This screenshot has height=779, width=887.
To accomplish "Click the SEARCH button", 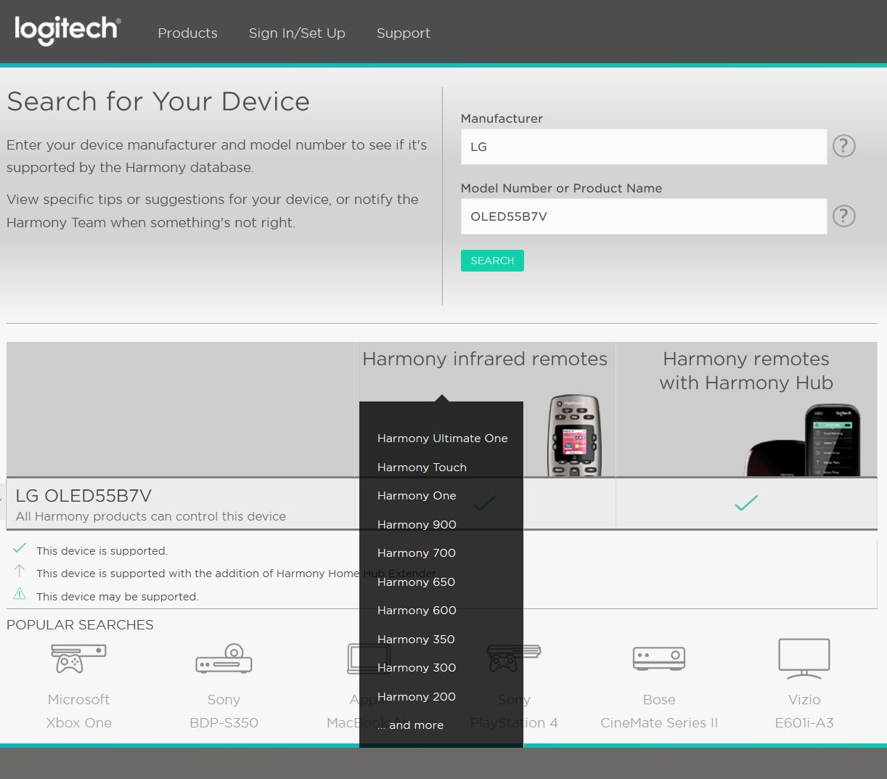I will 492,261.
